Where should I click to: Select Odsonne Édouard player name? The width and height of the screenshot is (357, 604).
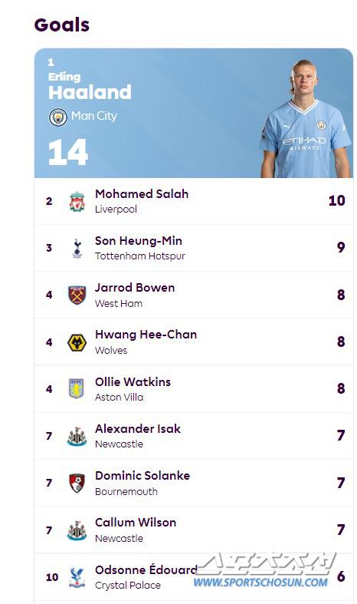coord(146,569)
